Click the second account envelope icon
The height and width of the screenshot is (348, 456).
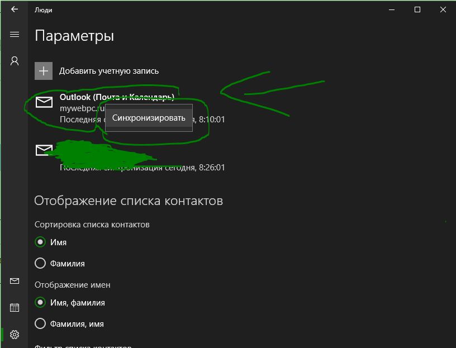pos(44,150)
